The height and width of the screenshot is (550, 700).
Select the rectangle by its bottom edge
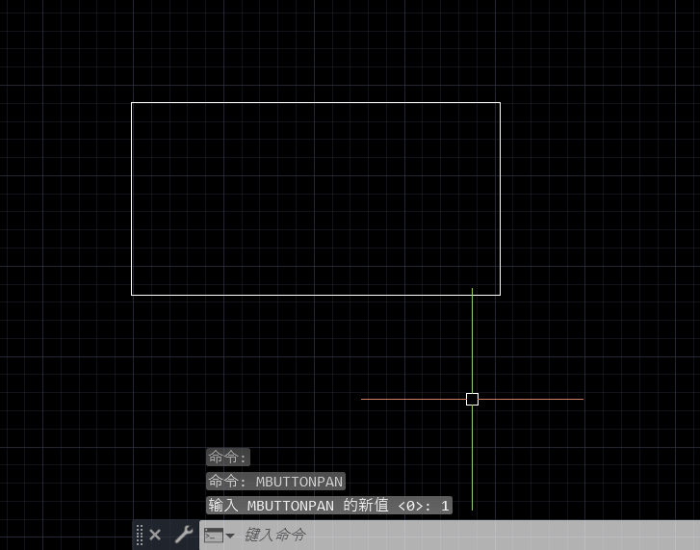pyautogui.click(x=316, y=295)
